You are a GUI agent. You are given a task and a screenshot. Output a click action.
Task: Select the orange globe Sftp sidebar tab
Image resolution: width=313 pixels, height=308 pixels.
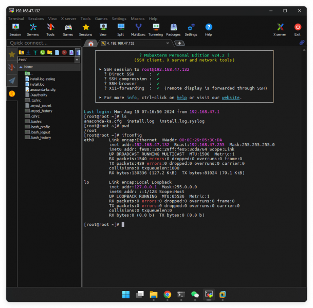click(x=12, y=94)
